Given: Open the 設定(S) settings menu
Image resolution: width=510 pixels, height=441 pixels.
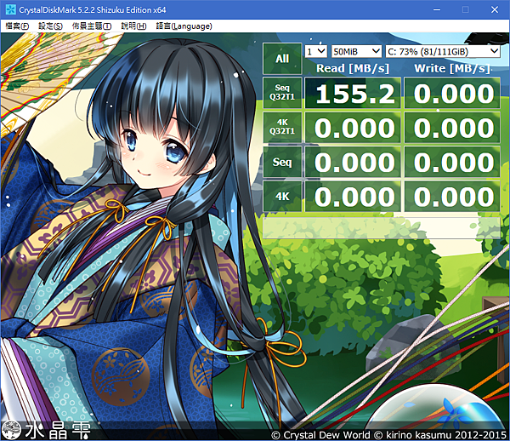Looking at the screenshot, I should tap(50, 26).
